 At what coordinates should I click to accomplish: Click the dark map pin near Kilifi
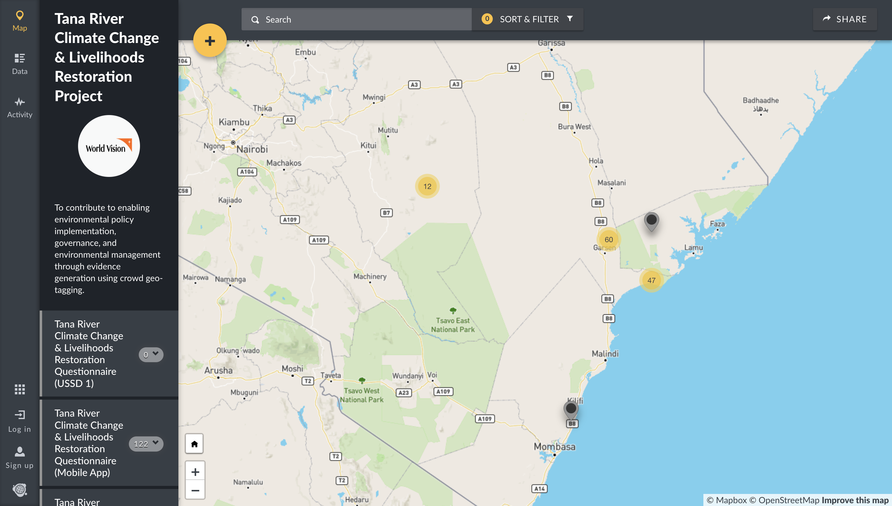(571, 410)
